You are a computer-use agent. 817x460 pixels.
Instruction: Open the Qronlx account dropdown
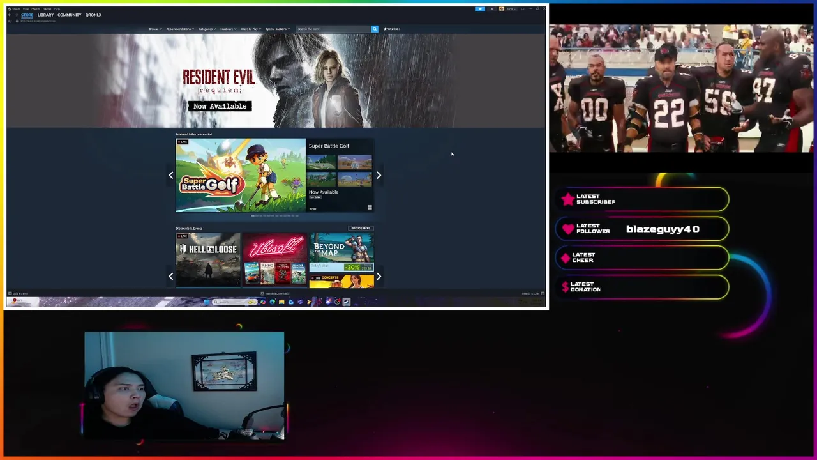point(509,9)
